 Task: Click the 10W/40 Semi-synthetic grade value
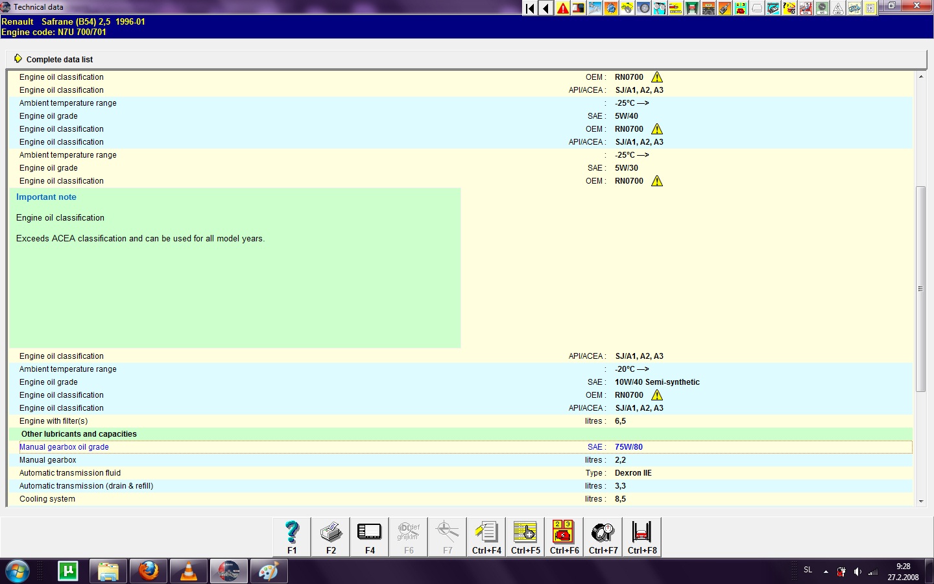(x=657, y=382)
